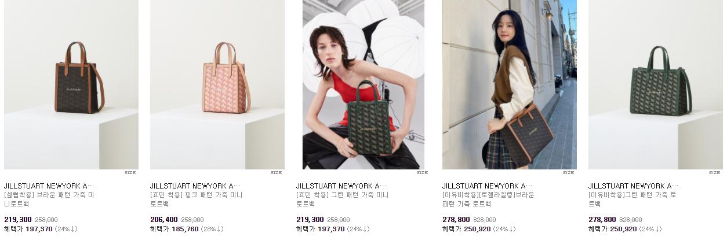This screenshot has height=244, width=727.
Task: Open the 그린 패턴 가죽 미니 토트백 product title
Action: click(x=343, y=199)
